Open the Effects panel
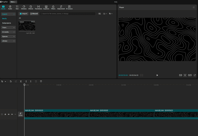This screenshot has width=198, height=136. point(31,7)
